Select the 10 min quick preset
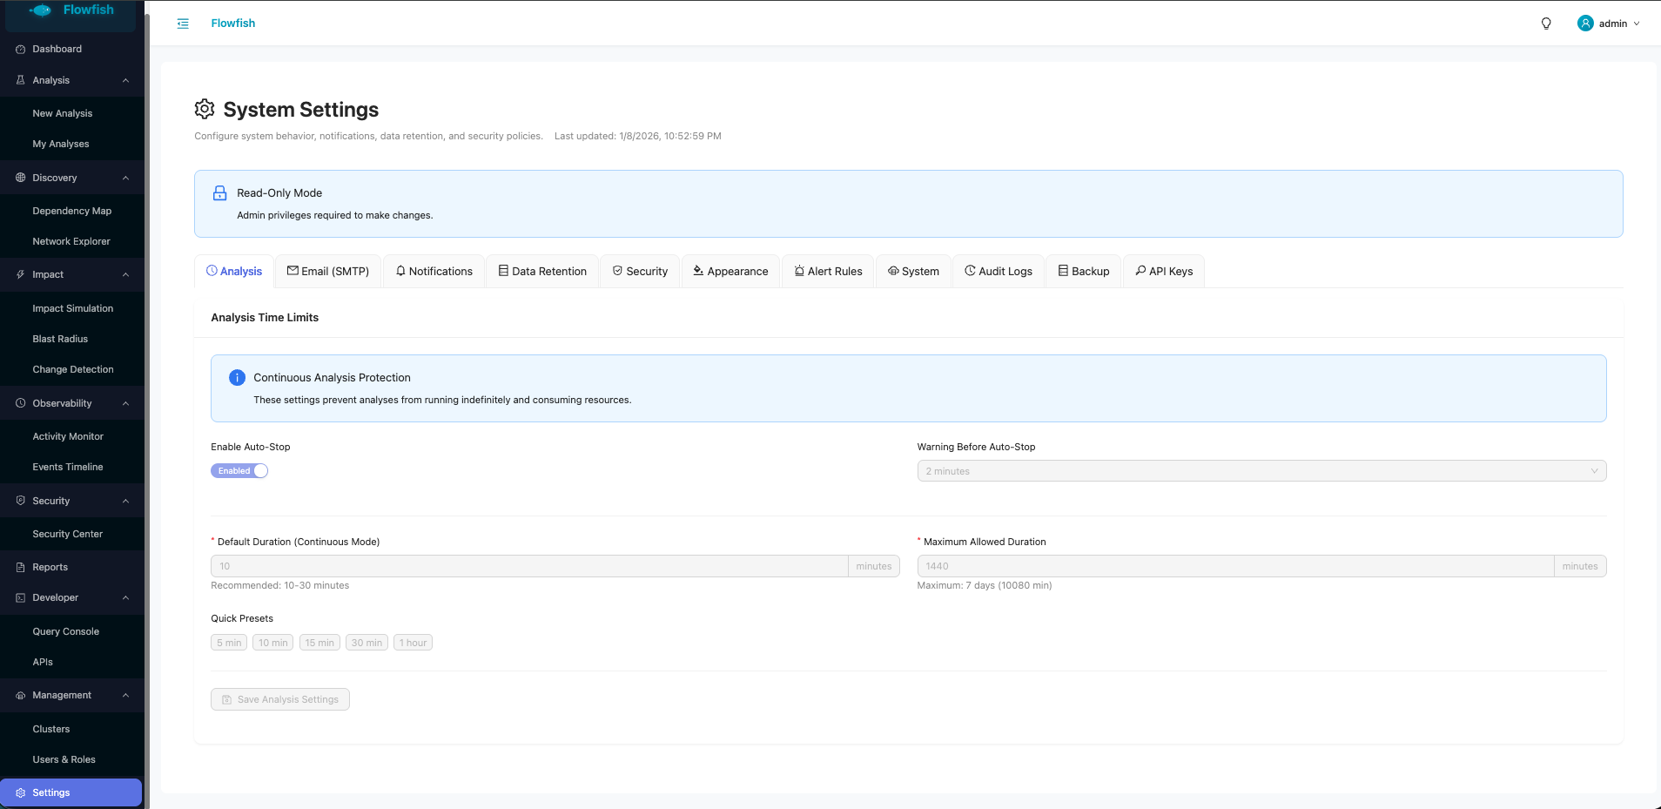The height and width of the screenshot is (809, 1661). point(272,643)
